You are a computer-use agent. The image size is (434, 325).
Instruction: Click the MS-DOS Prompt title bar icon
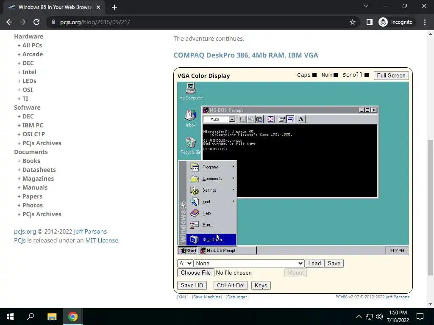[206, 110]
